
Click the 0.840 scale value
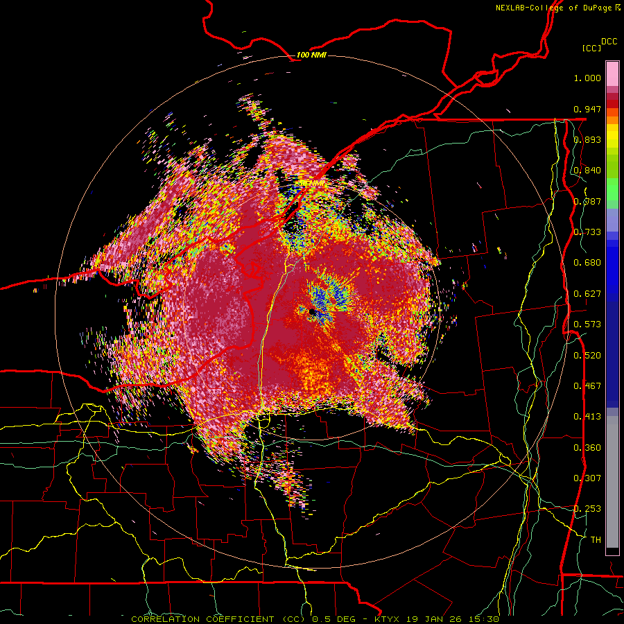click(x=587, y=171)
